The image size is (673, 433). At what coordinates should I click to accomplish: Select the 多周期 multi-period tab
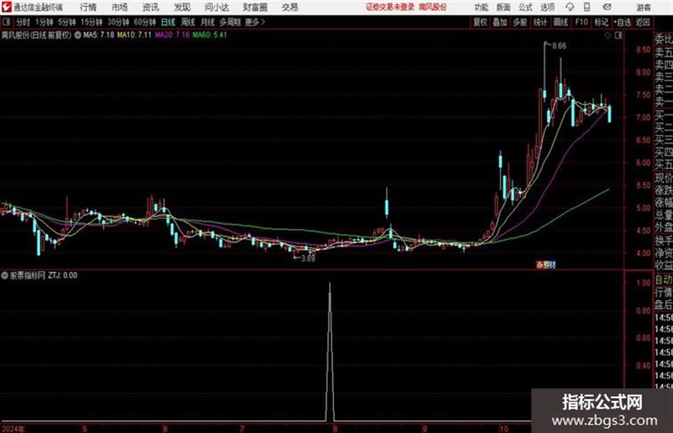click(230, 22)
